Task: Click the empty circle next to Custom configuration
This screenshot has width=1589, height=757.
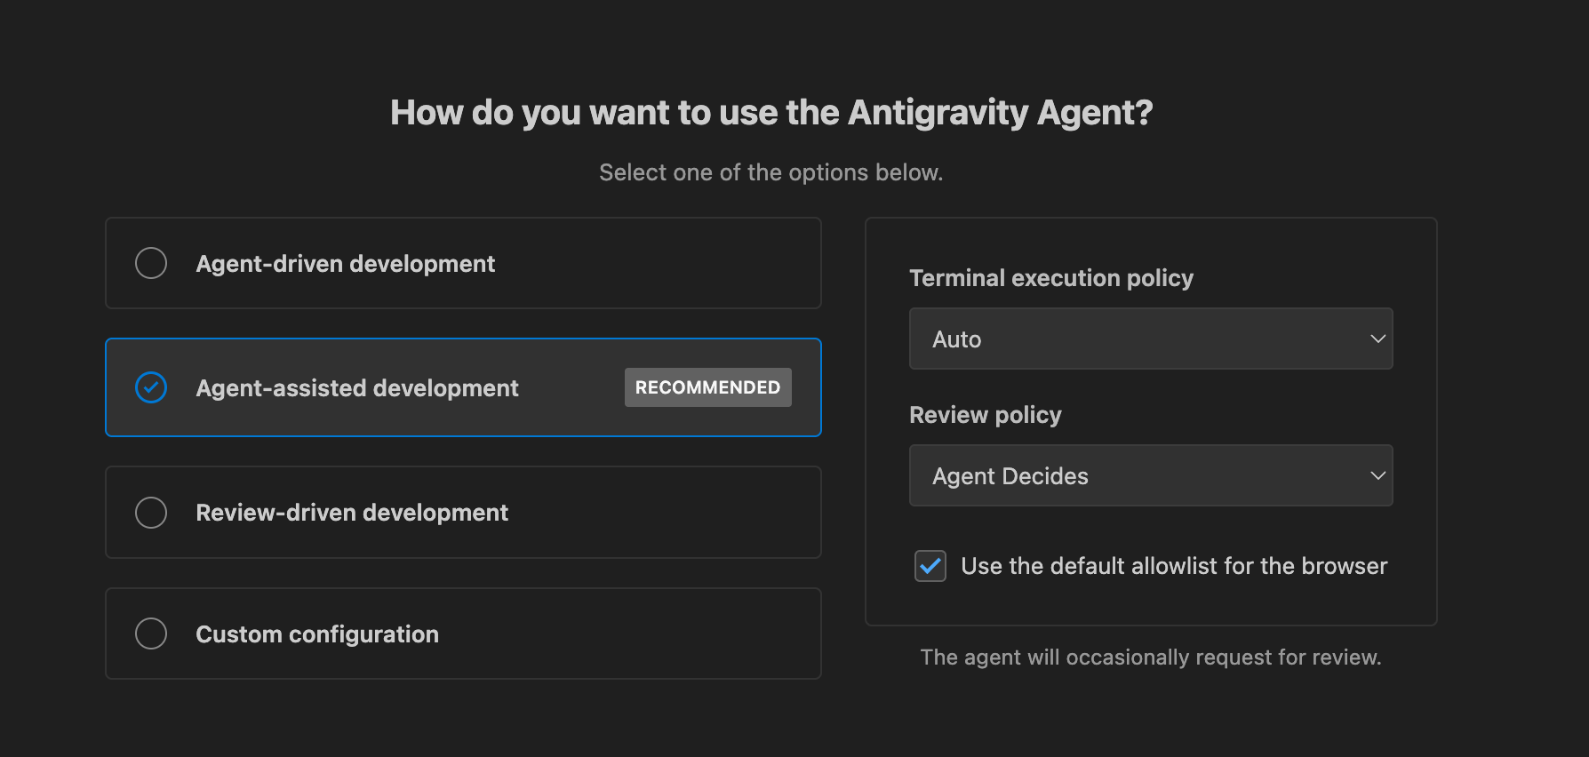Action: pos(151,633)
